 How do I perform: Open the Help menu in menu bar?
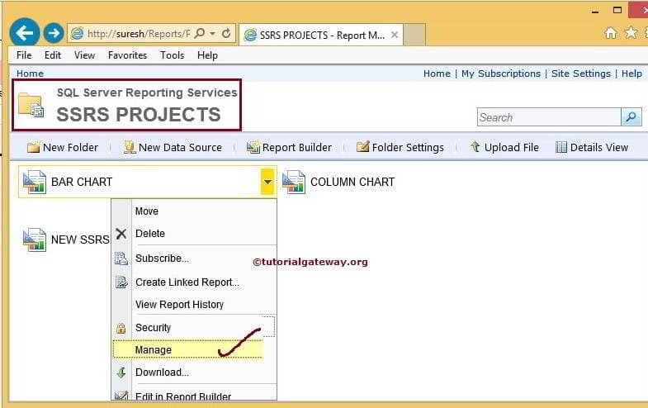point(207,55)
